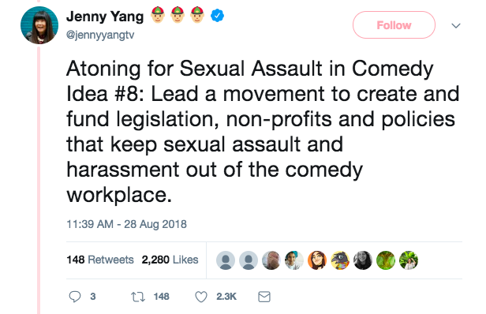Open the 11:39 AM - 28 Aug 2018 timestamp
The image size is (486, 314).
(x=126, y=224)
